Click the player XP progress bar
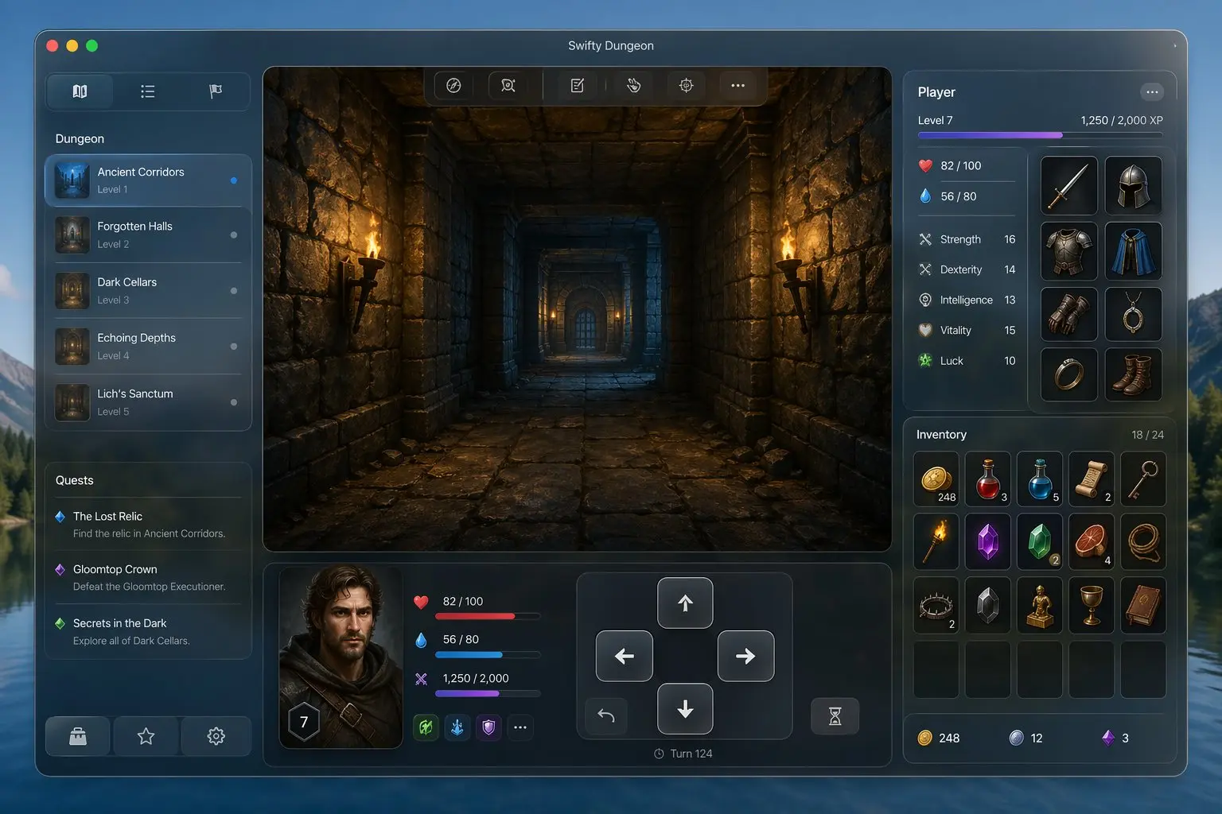This screenshot has height=814, width=1222. [x=1039, y=136]
